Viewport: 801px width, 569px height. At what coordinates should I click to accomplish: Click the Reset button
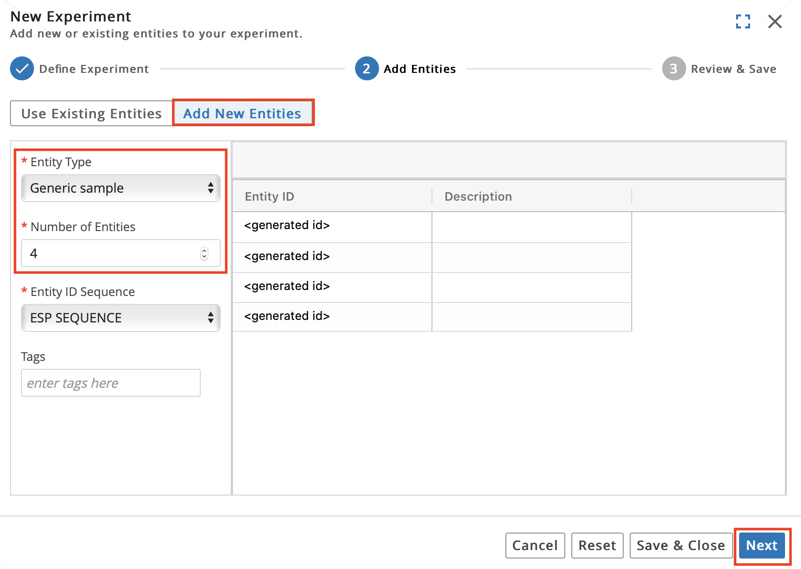pos(597,546)
